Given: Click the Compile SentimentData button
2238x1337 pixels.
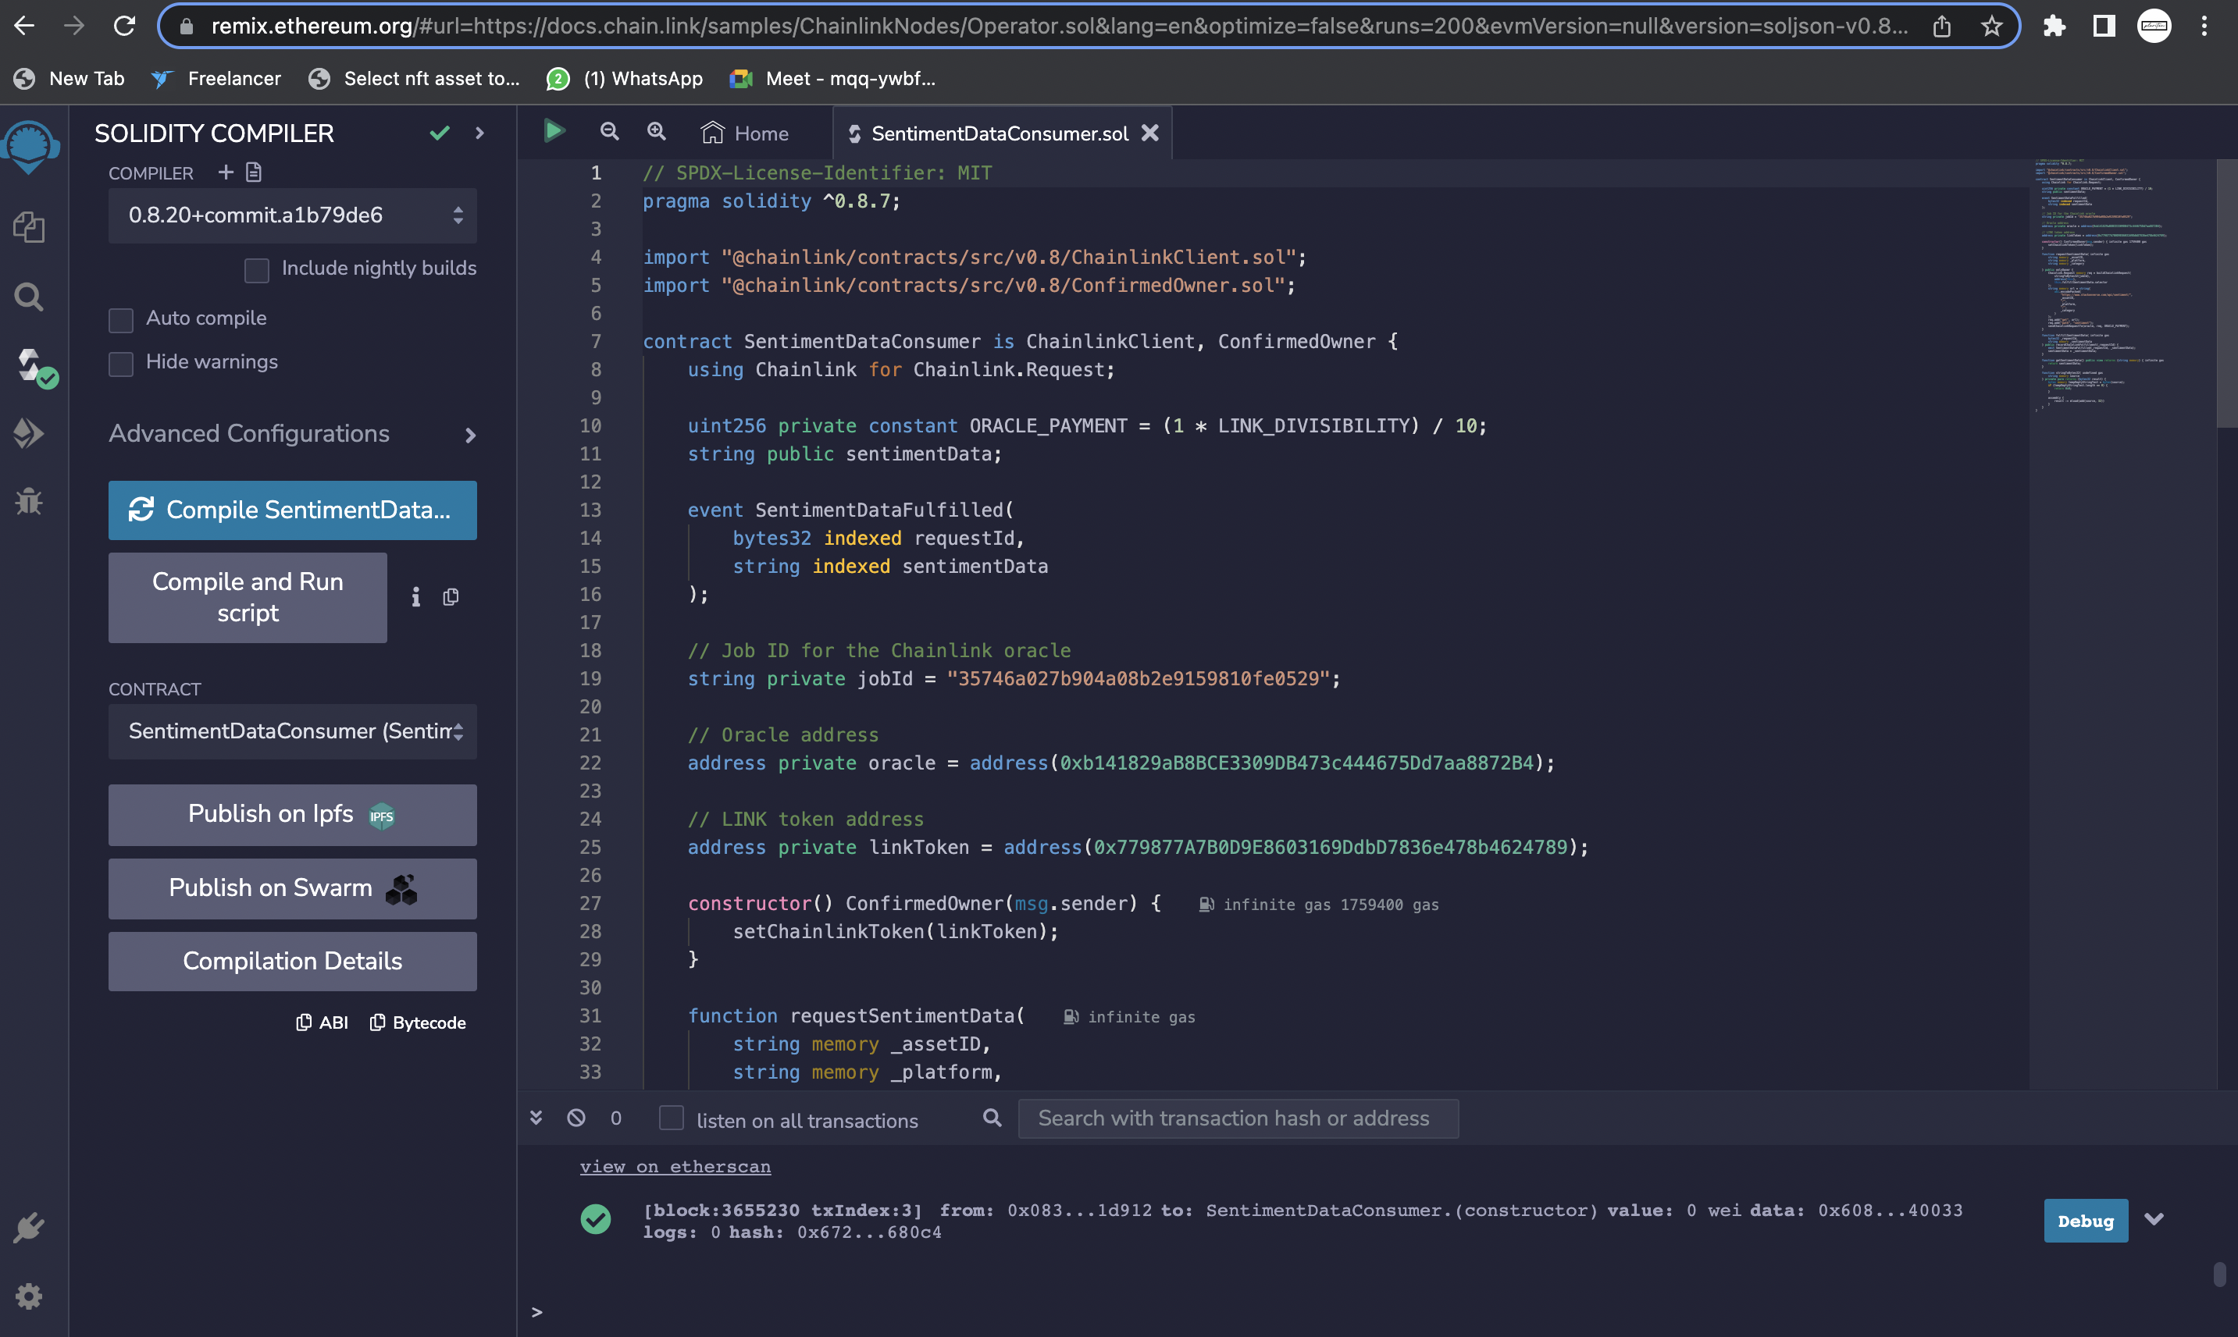Looking at the screenshot, I should click(292, 510).
